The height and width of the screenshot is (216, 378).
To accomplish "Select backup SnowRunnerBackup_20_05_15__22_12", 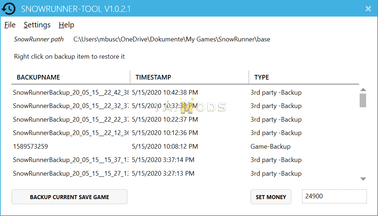I will tap(71, 133).
